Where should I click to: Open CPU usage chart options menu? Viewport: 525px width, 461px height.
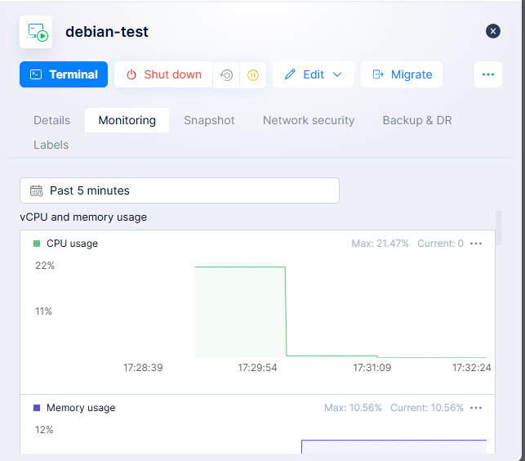476,244
